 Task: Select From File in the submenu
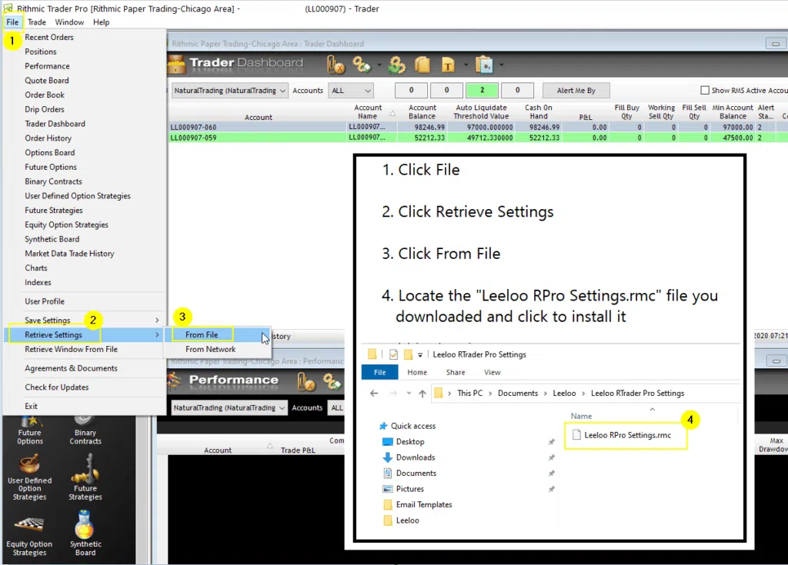[202, 334]
